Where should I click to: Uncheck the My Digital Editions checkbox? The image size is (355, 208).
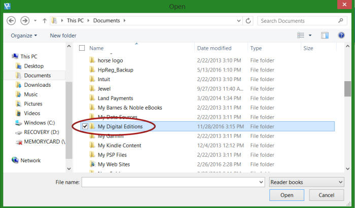85,126
